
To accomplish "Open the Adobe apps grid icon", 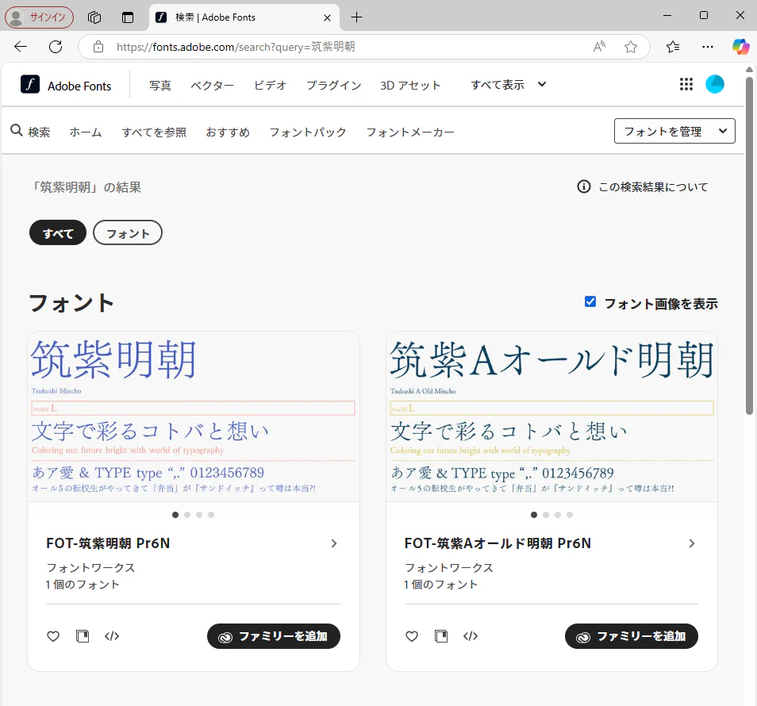I will point(686,84).
